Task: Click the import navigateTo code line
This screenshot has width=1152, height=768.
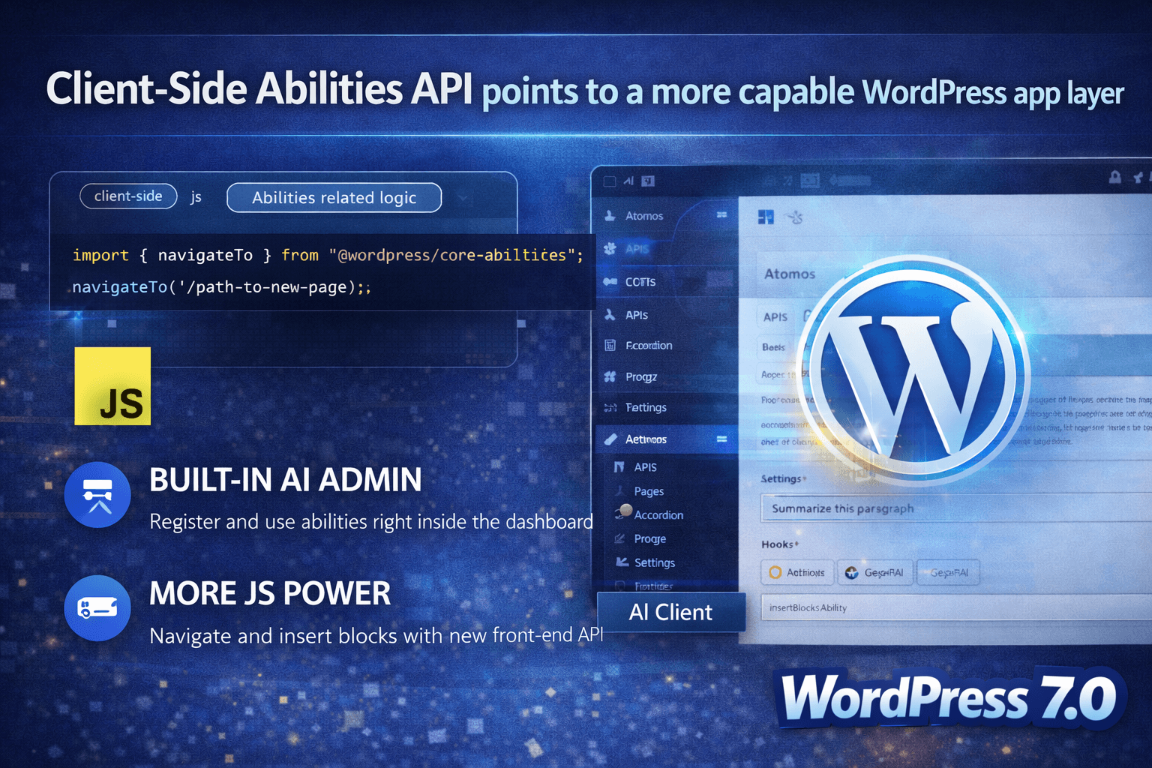Action: [x=328, y=255]
